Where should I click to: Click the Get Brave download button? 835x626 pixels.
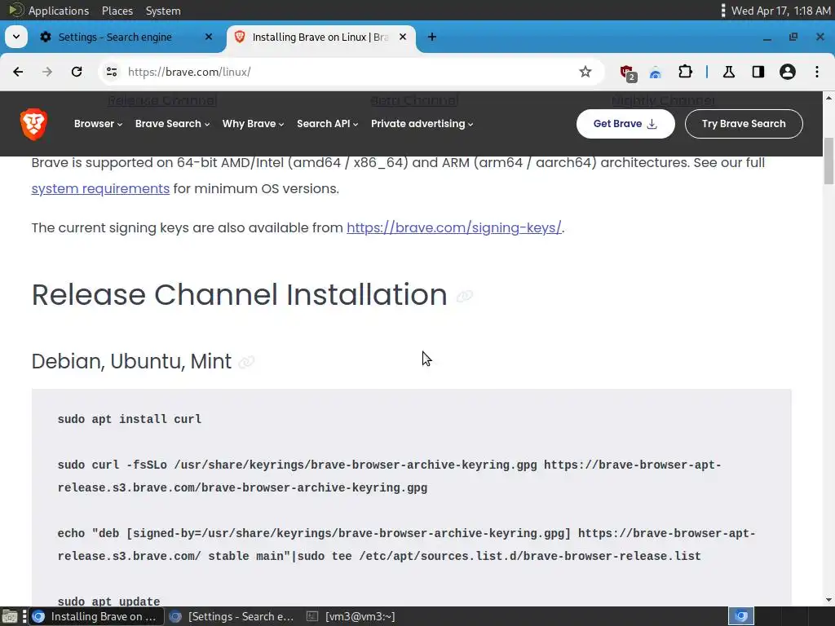(625, 124)
